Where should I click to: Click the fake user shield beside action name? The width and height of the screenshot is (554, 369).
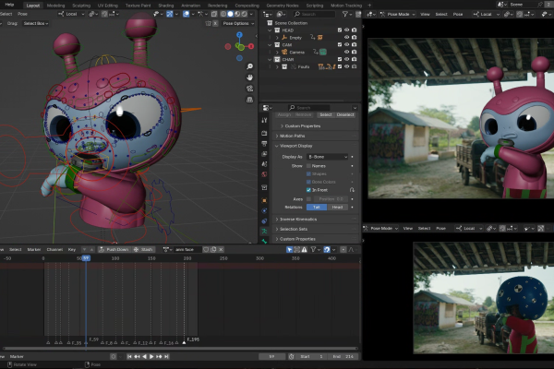[206, 249]
